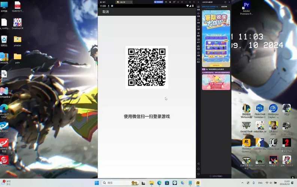Tap the 取消 cancel button

(106, 12)
